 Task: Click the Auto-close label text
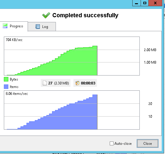(123, 144)
